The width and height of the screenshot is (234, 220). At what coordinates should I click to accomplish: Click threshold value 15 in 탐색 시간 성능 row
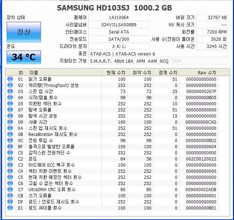point(175,116)
